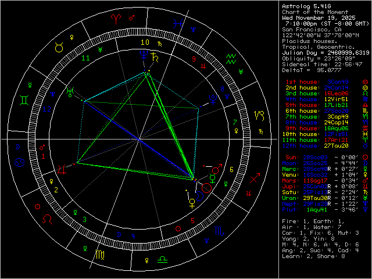
Task: Click Mars glyph at end of Mars row
Action: pos(365,181)
